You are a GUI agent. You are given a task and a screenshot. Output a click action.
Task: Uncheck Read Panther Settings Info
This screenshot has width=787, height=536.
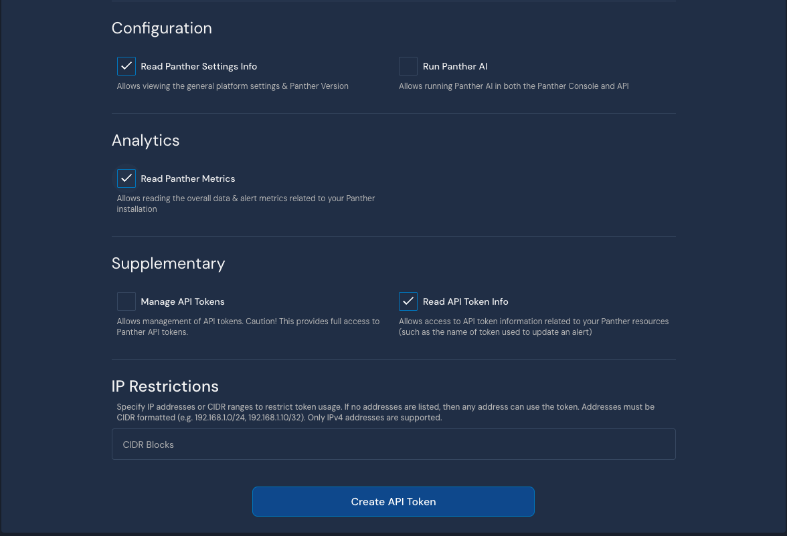126,65
